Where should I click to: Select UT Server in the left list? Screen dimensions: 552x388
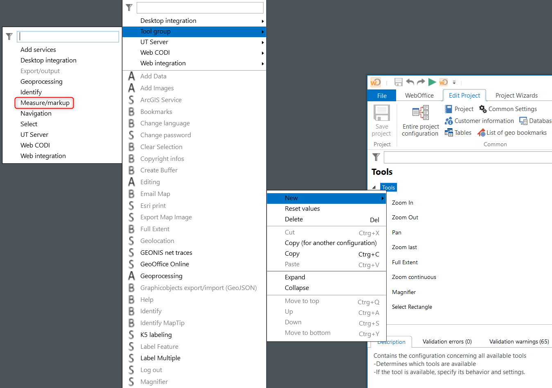pyautogui.click(x=34, y=135)
